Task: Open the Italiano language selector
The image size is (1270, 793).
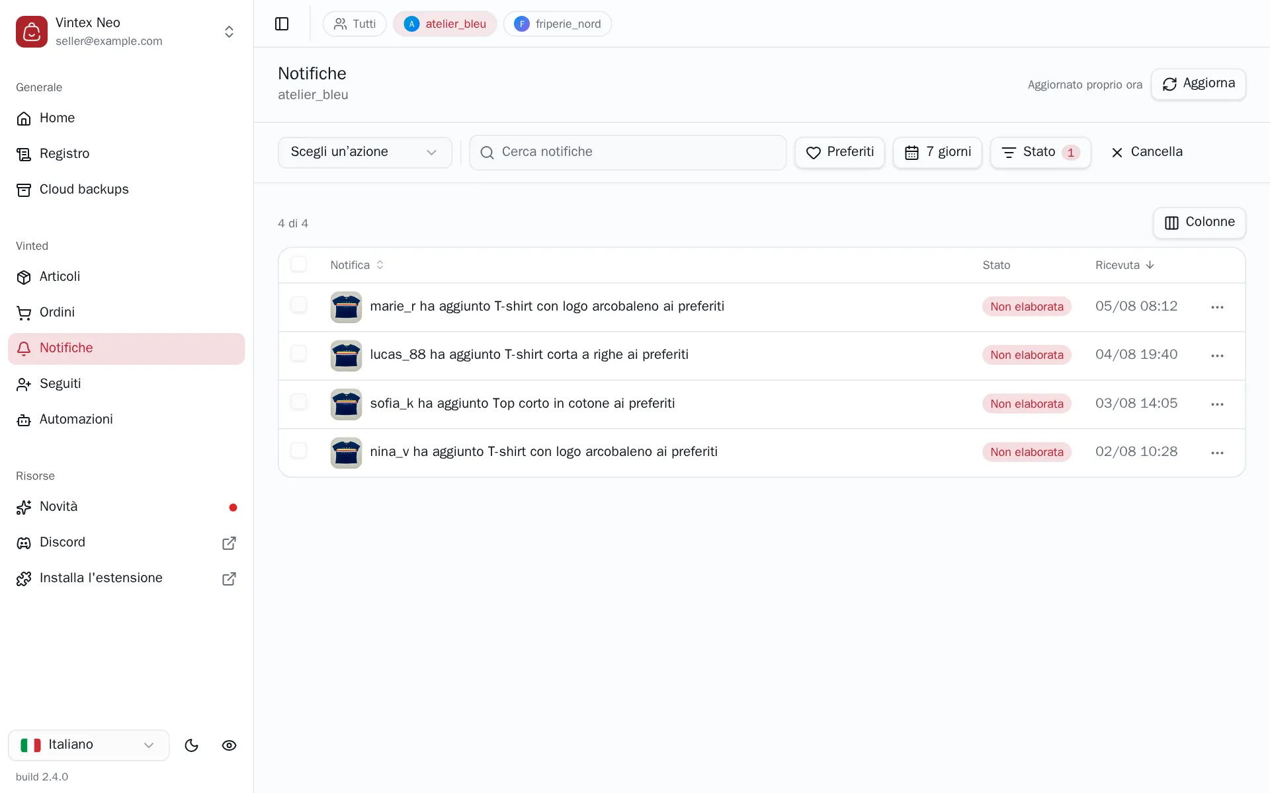Action: (89, 745)
